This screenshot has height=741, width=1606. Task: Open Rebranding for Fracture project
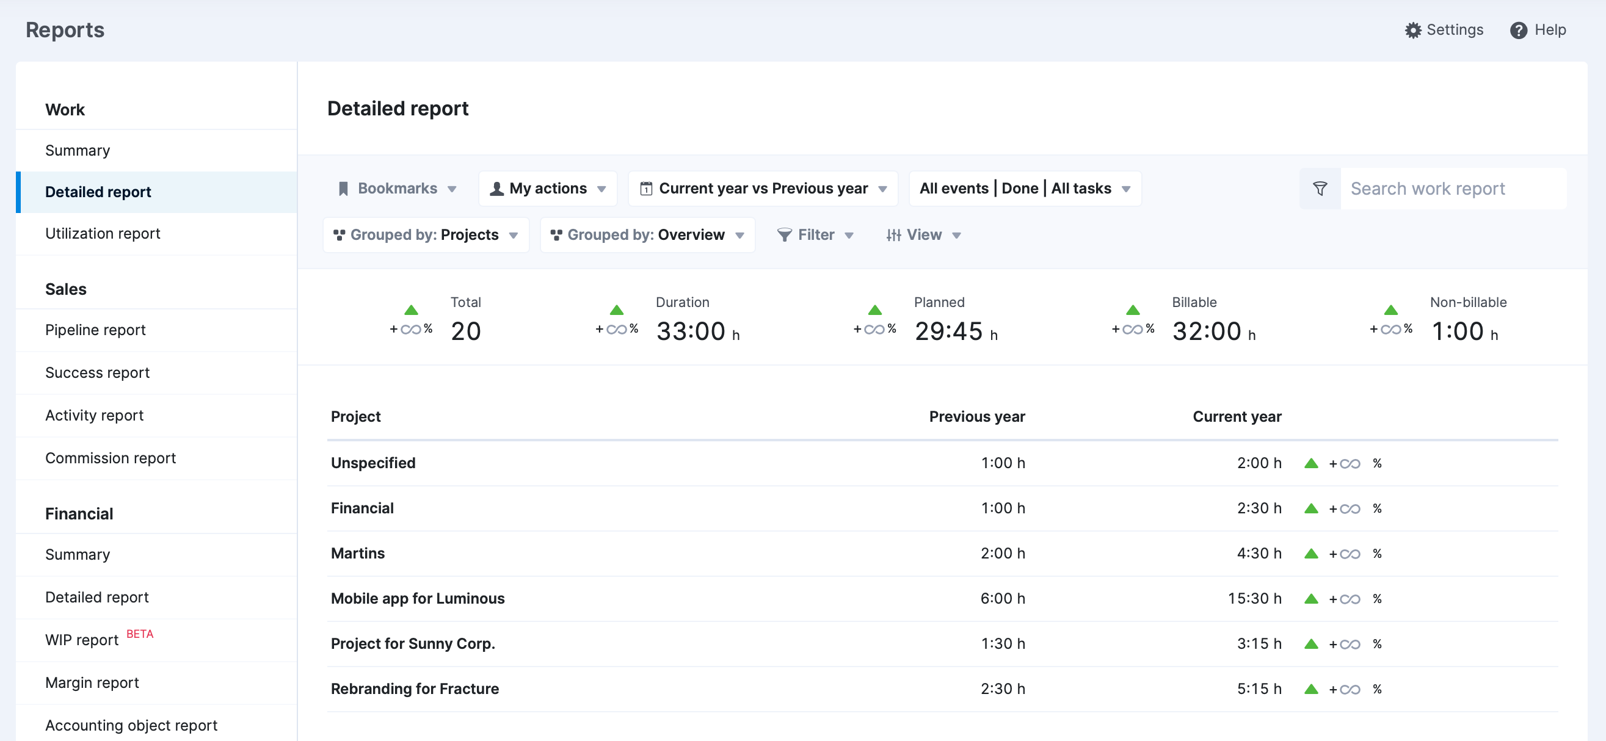click(x=942, y=689)
